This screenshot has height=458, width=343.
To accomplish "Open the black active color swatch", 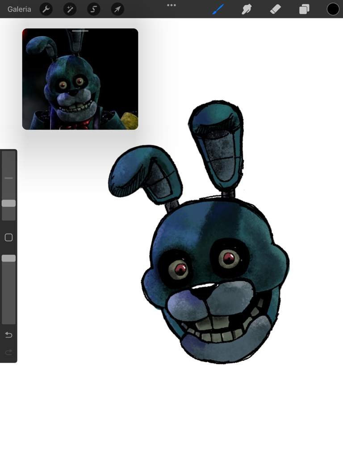I will click(333, 9).
